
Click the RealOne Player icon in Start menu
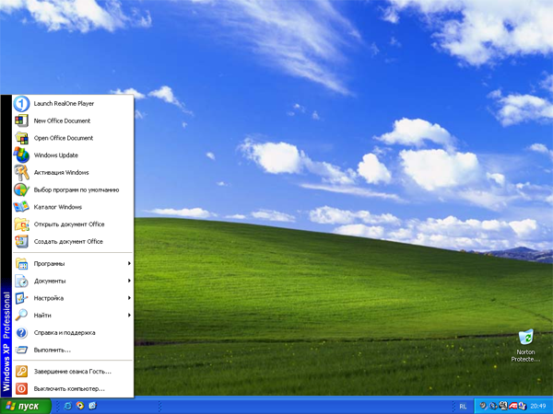pyautogui.click(x=21, y=103)
